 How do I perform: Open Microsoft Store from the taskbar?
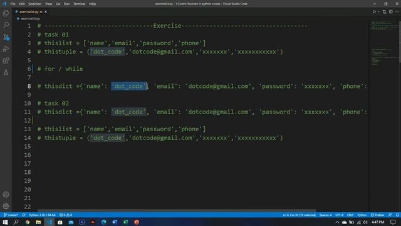coord(60,222)
